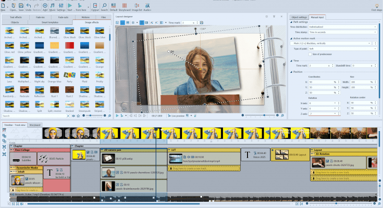Select the Steampunk image effect
Image resolution: width=383 pixels, height=208 pixels.
(84, 107)
